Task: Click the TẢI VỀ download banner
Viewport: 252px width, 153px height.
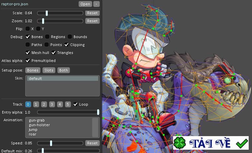Action: pyautogui.click(x=211, y=143)
